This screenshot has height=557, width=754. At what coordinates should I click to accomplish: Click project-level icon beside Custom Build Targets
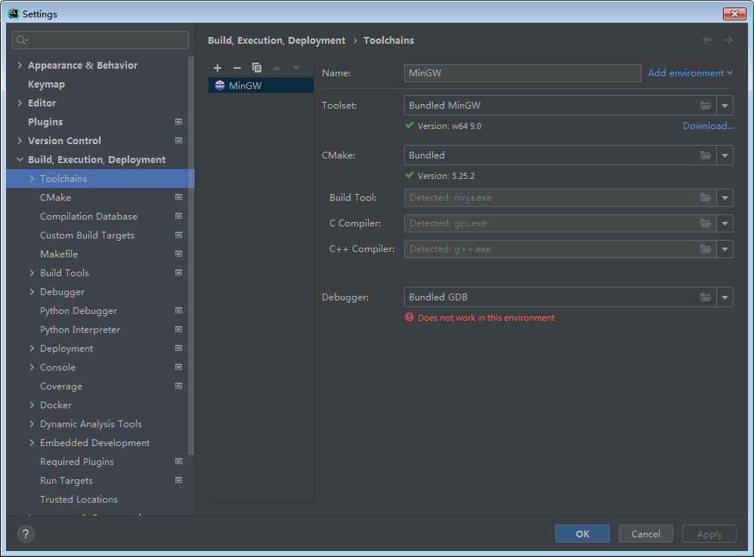tap(178, 235)
